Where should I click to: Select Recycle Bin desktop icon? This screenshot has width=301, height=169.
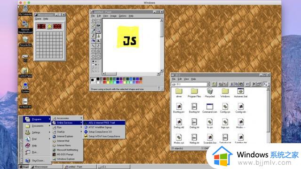(25, 41)
